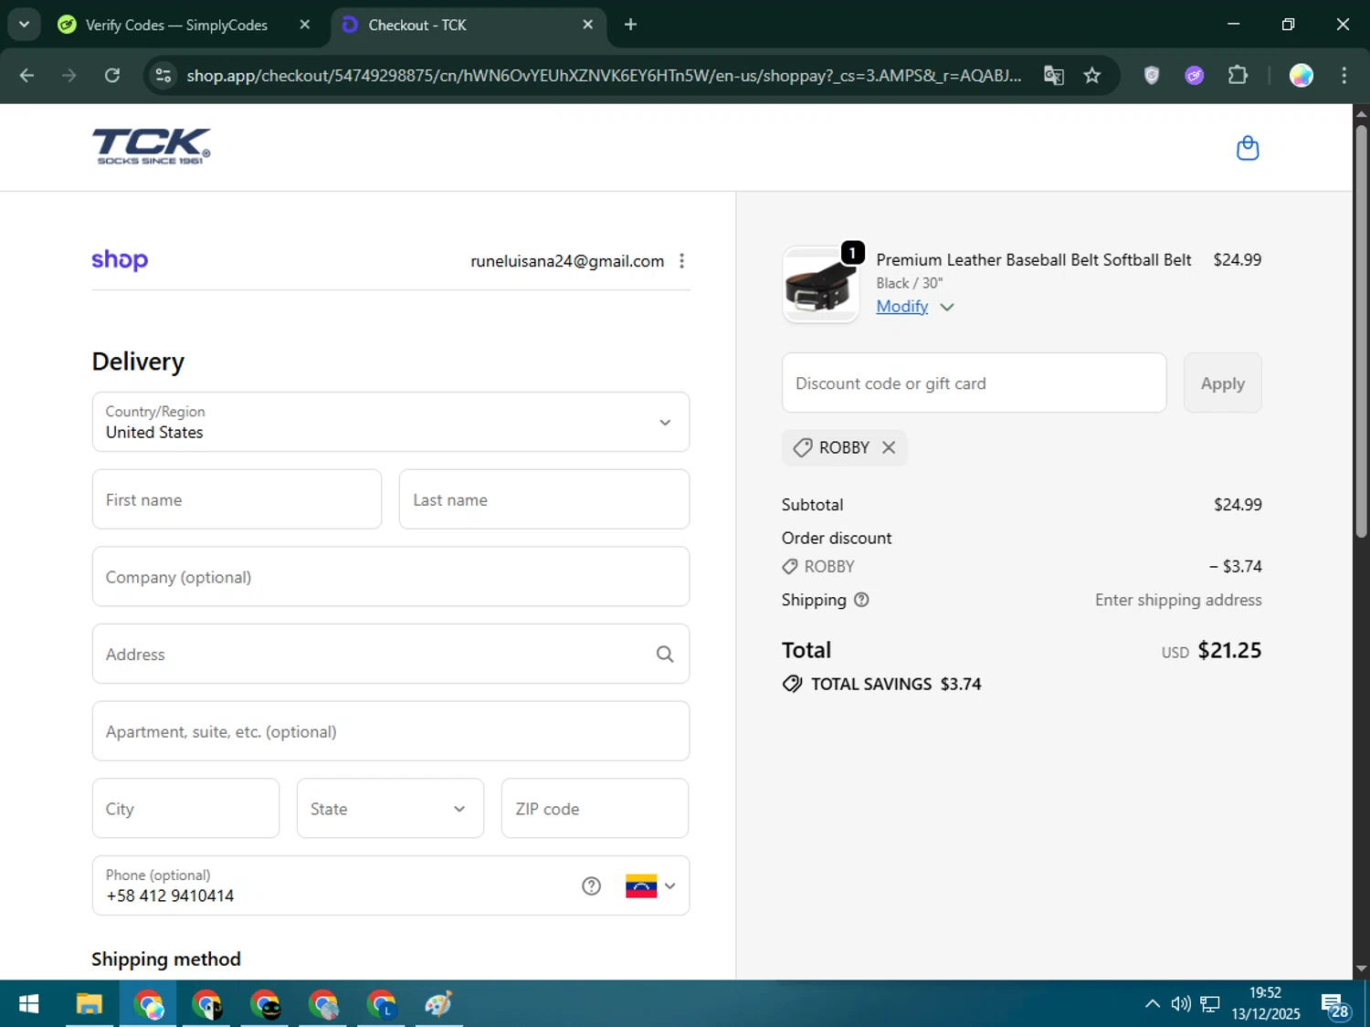The height and width of the screenshot is (1027, 1370).
Task: Remove ROBBY discount code with X
Action: (x=889, y=447)
